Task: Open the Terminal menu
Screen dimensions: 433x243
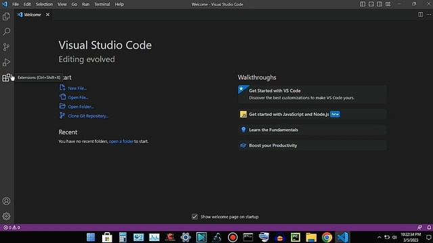Action: (102, 4)
